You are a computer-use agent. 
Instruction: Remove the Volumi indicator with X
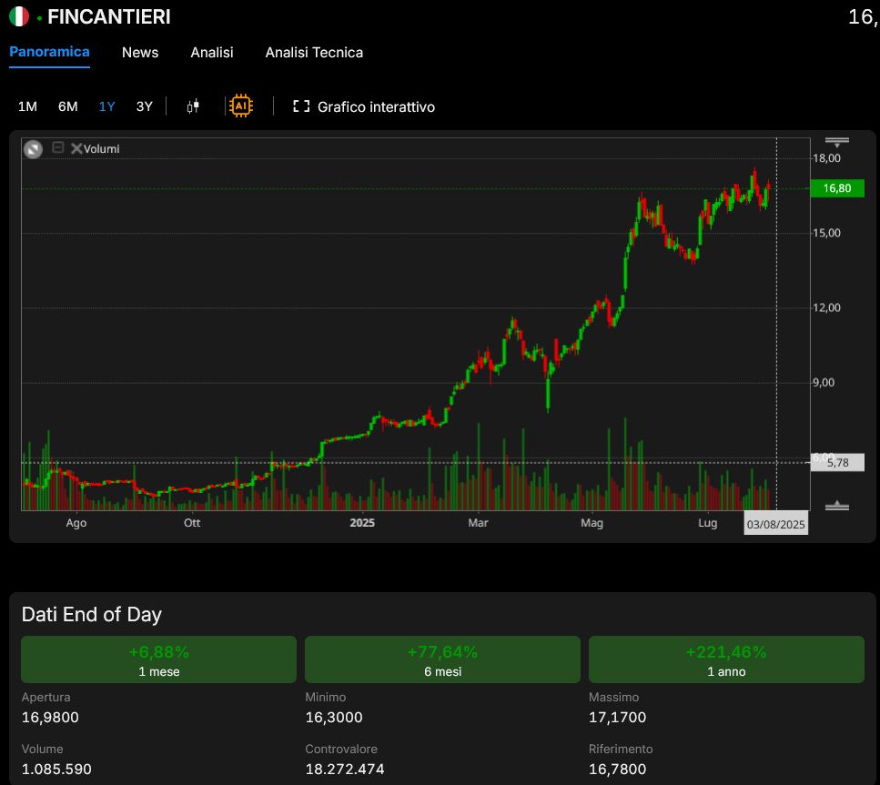pyautogui.click(x=76, y=148)
